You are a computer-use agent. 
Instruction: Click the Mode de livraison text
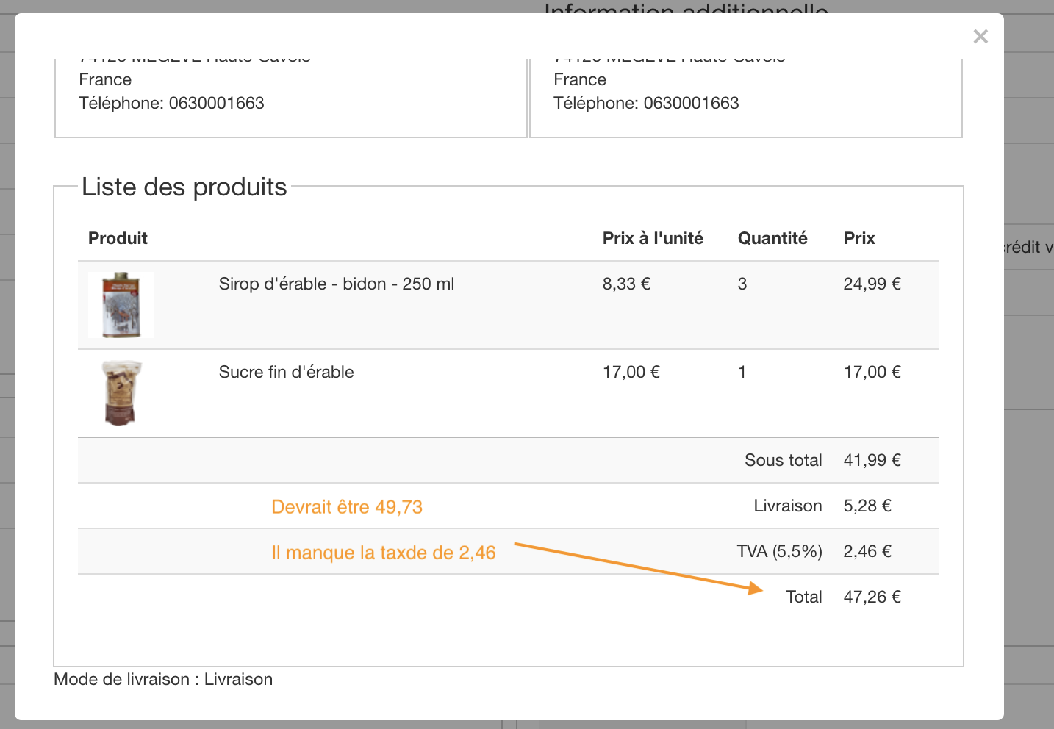point(163,680)
